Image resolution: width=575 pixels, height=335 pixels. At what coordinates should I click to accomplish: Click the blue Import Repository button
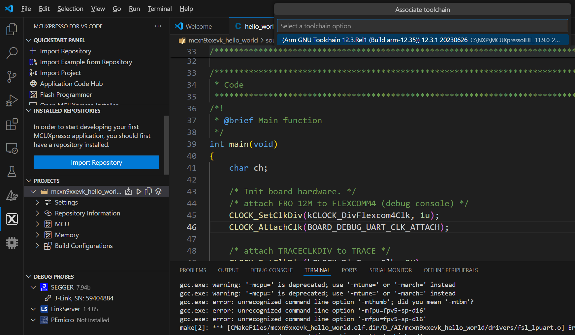tap(96, 162)
